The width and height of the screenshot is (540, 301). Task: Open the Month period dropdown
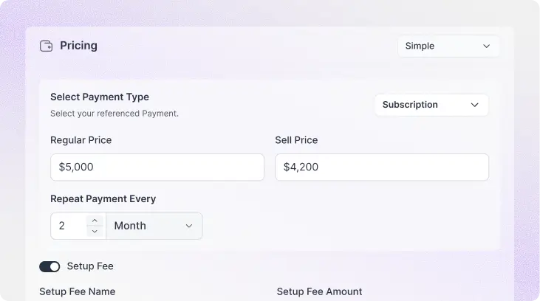click(x=154, y=226)
